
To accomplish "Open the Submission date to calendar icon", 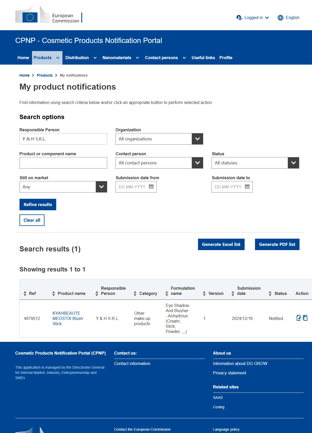I will 247,187.
